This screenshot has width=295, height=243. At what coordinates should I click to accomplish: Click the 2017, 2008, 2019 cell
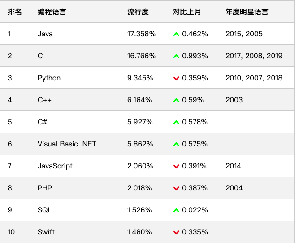click(254, 56)
